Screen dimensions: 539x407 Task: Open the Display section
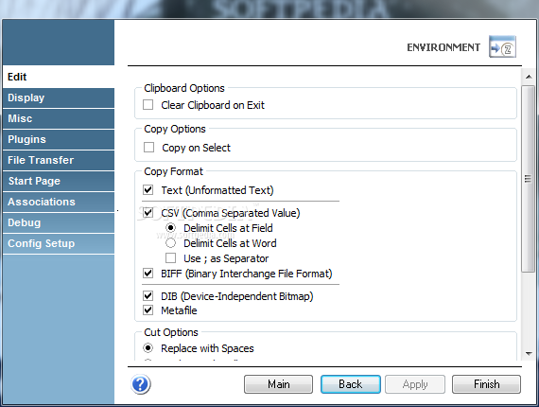click(59, 97)
